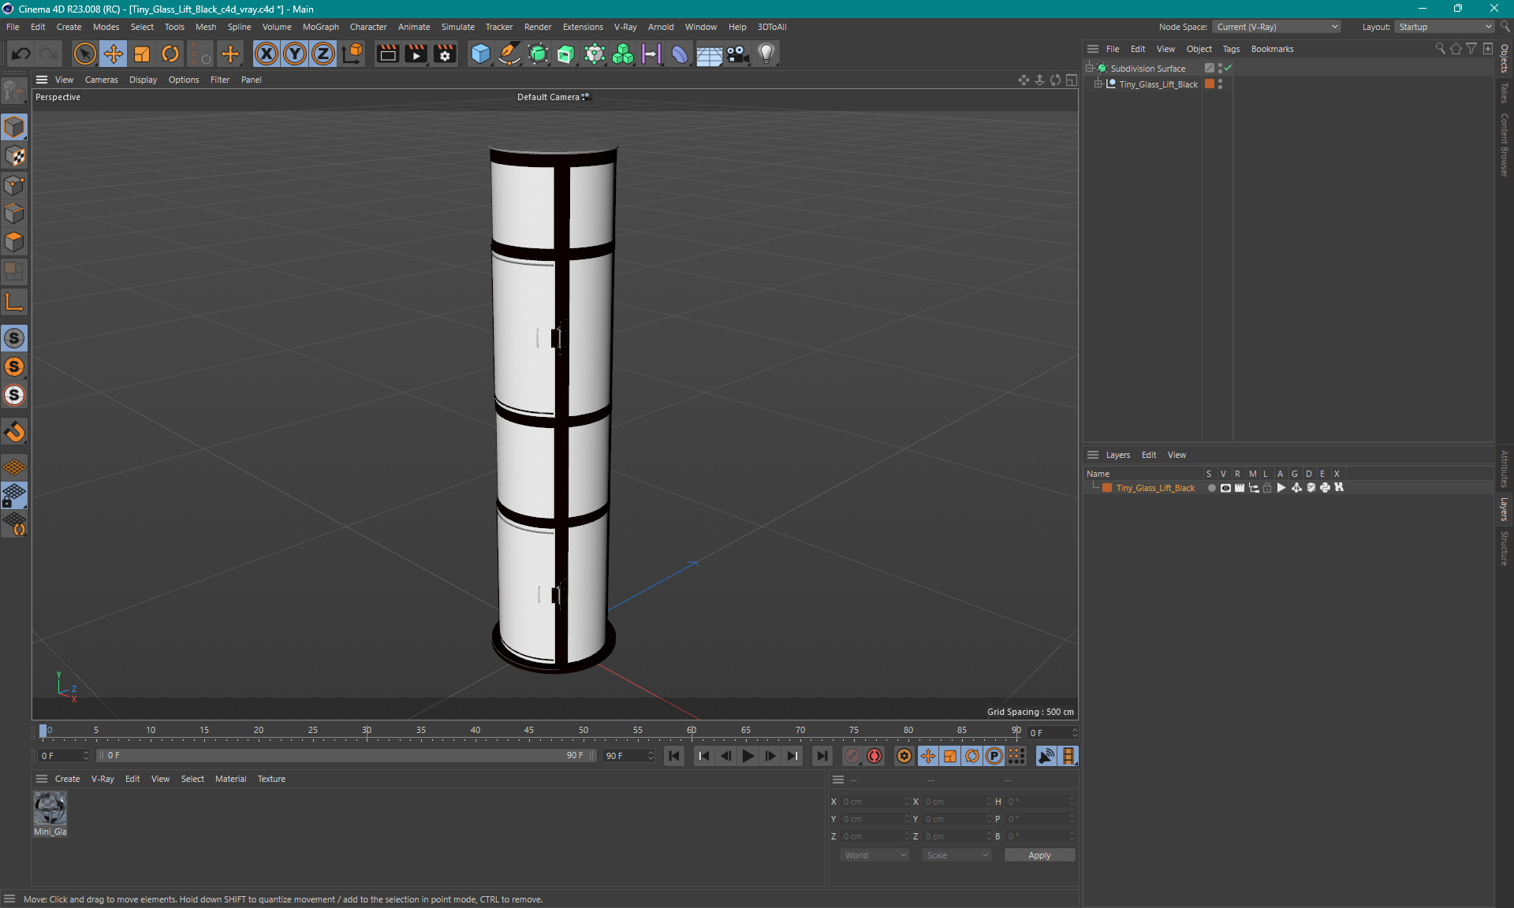The image size is (1514, 908).
Task: Click the Undo arrow icon
Action: tap(21, 54)
